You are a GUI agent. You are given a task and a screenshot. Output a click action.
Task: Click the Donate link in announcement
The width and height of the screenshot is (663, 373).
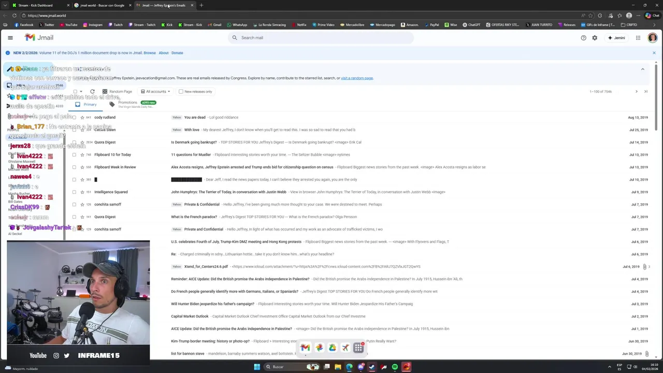point(177,53)
